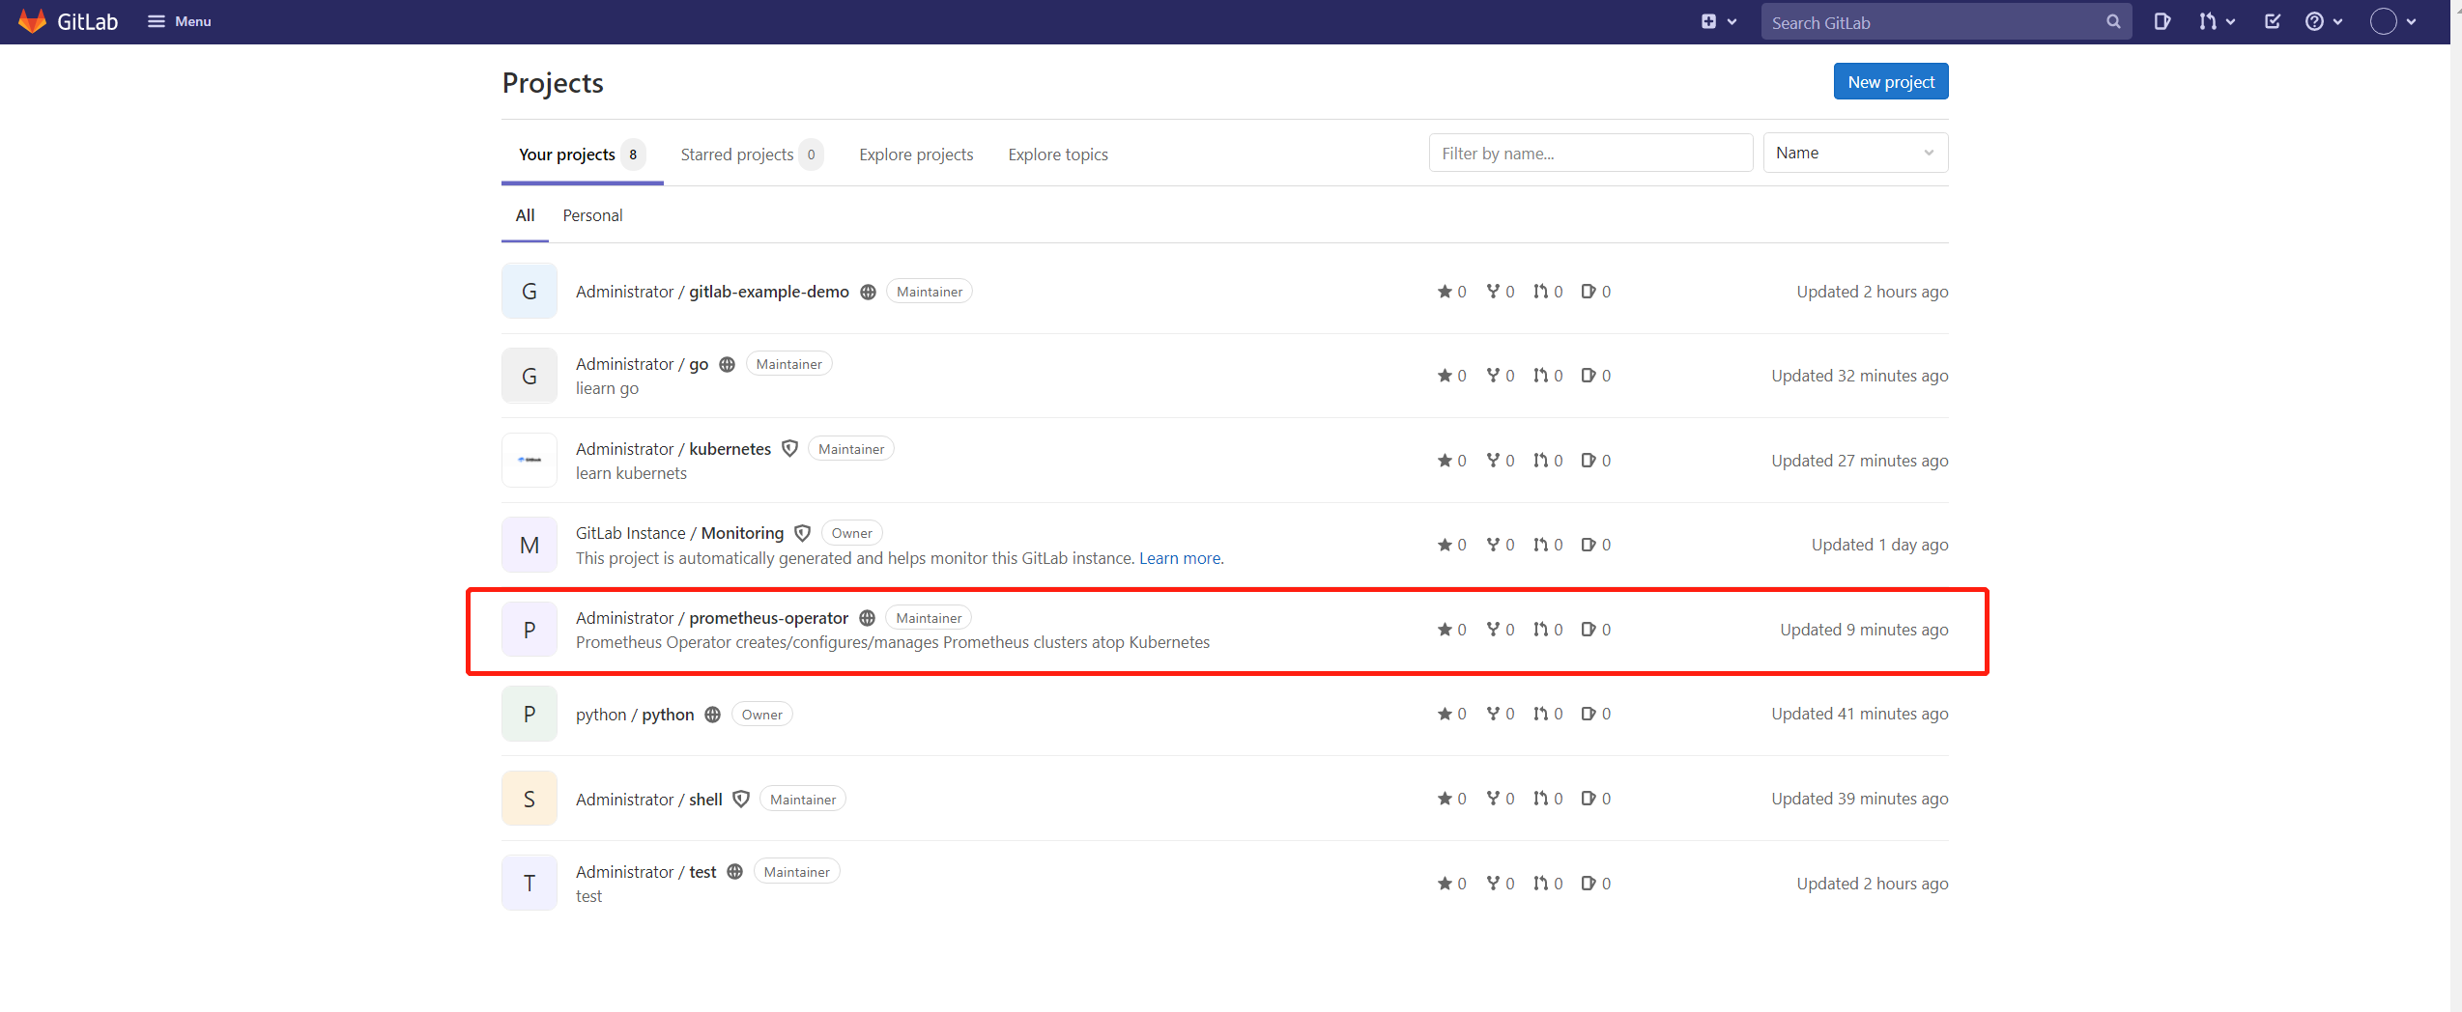Click the shield icon next to shell
2462x1012 pixels.
(741, 800)
